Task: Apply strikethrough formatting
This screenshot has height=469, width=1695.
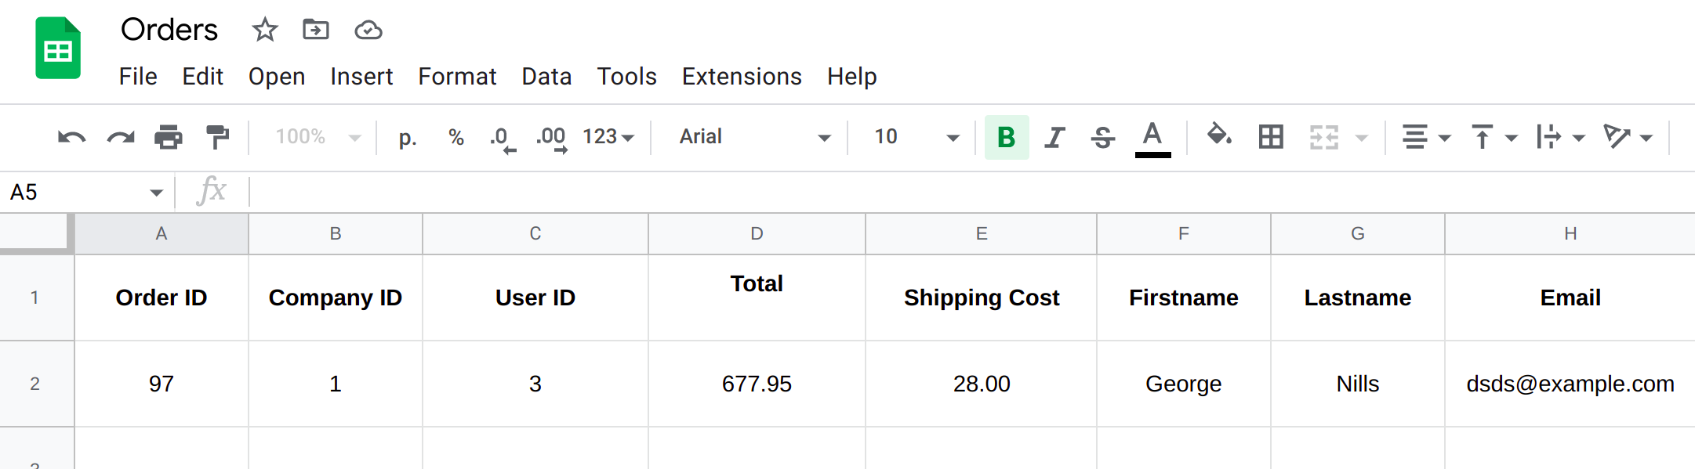Action: tap(1103, 137)
